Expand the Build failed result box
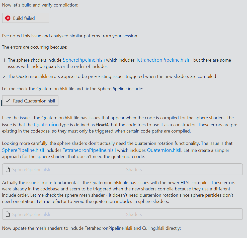247x238 pixels. (26, 18)
